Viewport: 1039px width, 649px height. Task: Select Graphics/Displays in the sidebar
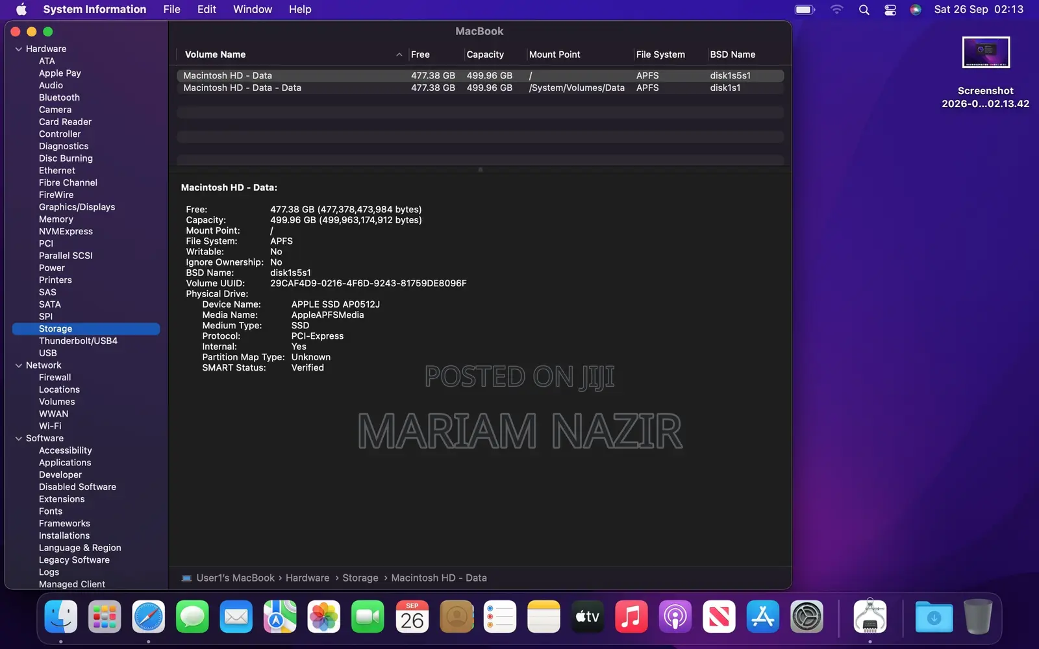click(77, 207)
